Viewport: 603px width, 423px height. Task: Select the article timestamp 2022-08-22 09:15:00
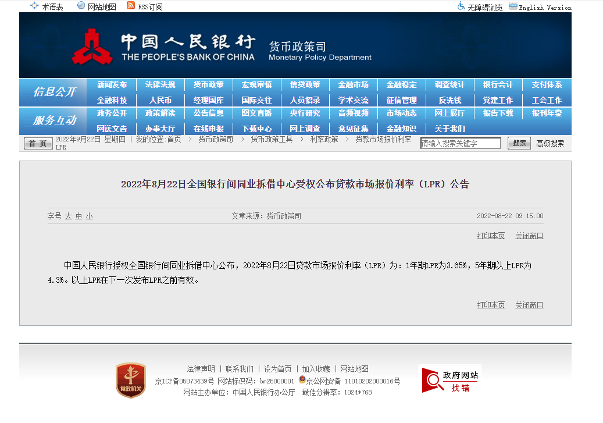click(510, 216)
